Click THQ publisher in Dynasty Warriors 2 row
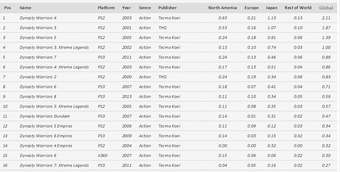This screenshot has width=340, height=172. [x=162, y=77]
